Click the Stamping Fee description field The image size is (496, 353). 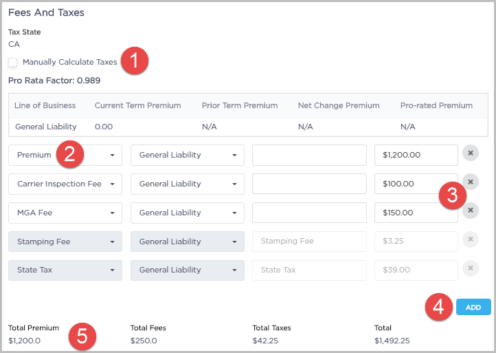click(309, 242)
